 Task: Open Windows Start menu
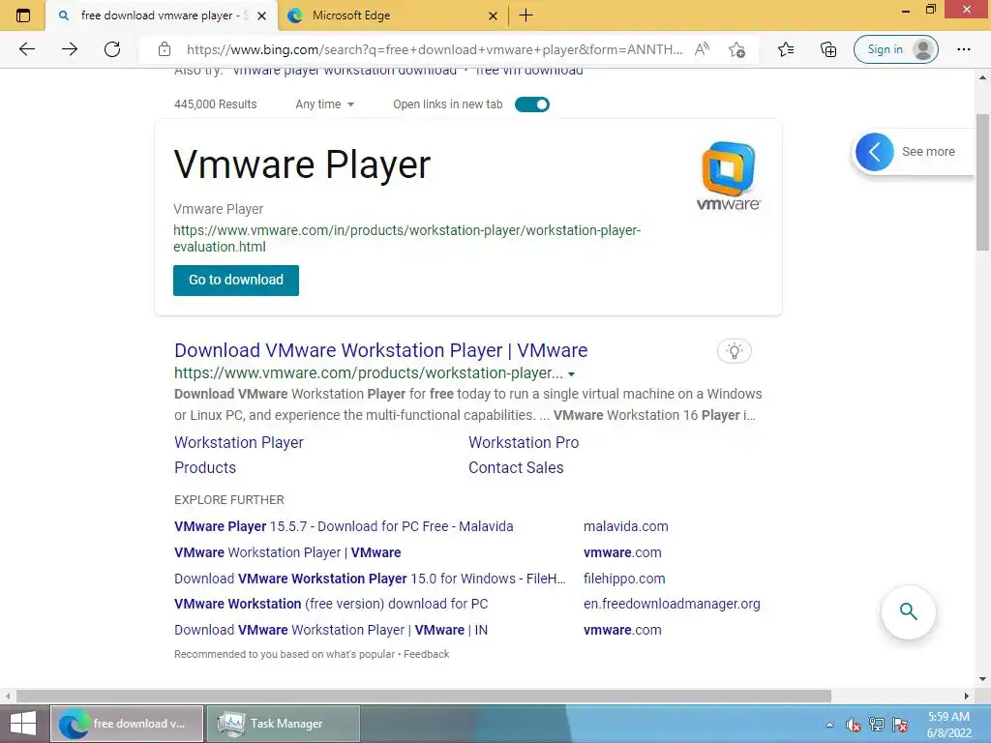pos(23,724)
